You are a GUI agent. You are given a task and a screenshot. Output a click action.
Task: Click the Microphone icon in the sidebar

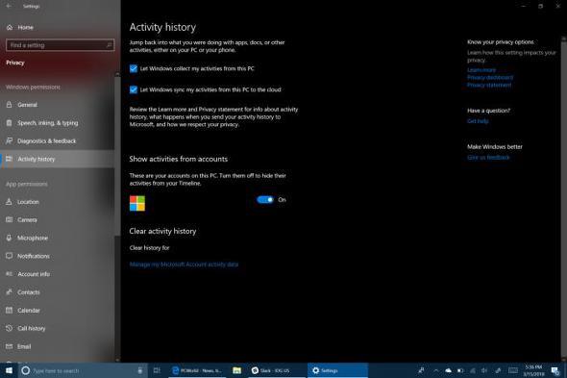pos(9,238)
